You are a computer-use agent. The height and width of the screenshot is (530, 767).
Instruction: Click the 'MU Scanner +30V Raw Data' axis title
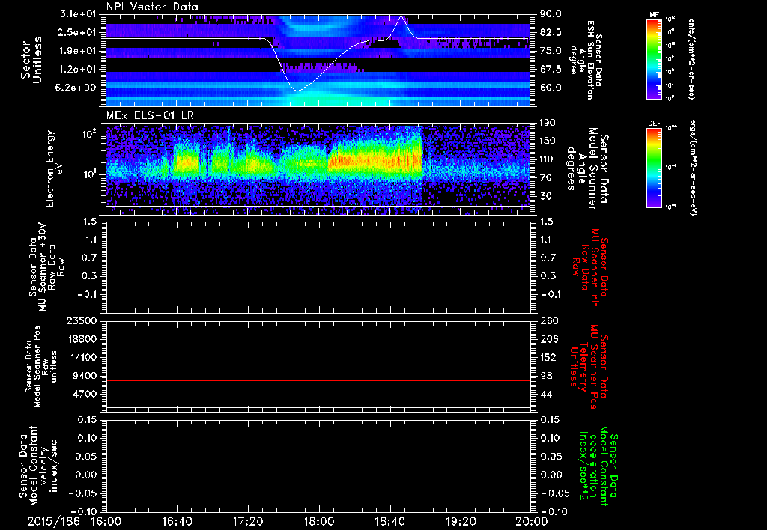click(x=47, y=267)
